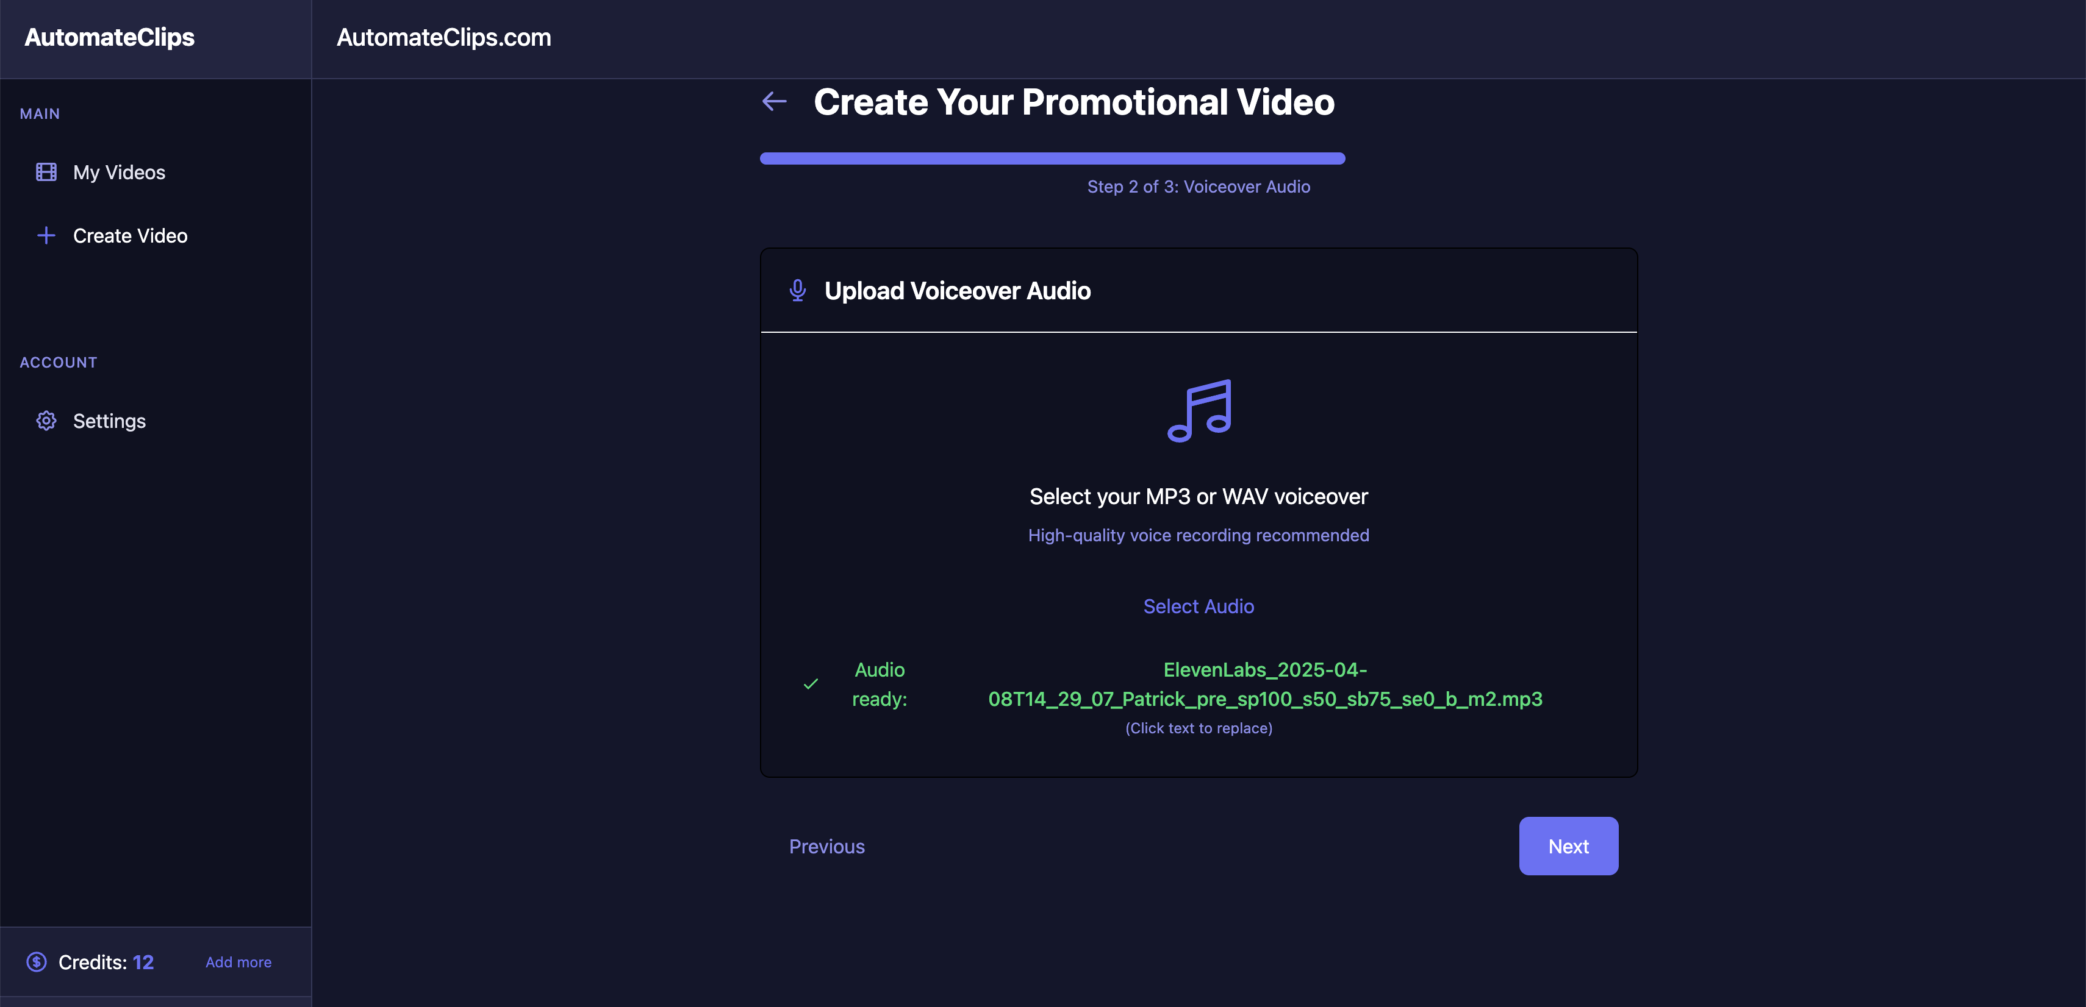Image resolution: width=2086 pixels, height=1007 pixels.
Task: Open the Select Audio link
Action: pyautogui.click(x=1199, y=605)
